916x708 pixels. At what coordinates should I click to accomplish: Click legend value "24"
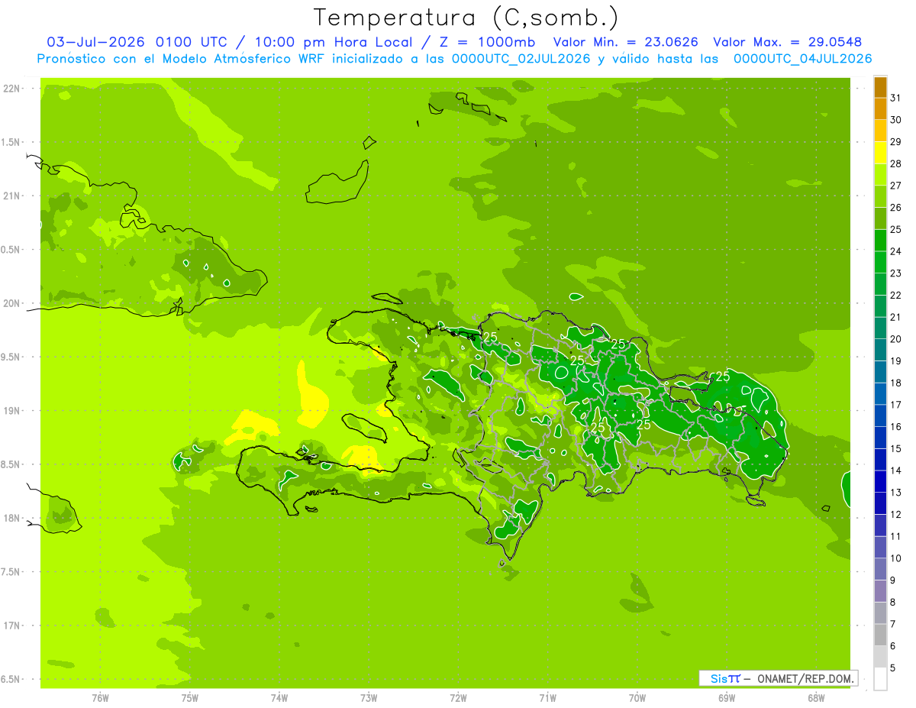[x=896, y=251]
